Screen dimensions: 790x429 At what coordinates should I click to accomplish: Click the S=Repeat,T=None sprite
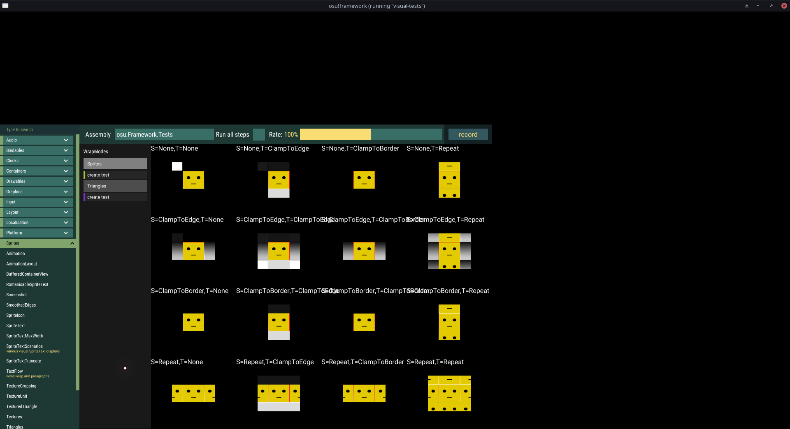[x=193, y=393]
